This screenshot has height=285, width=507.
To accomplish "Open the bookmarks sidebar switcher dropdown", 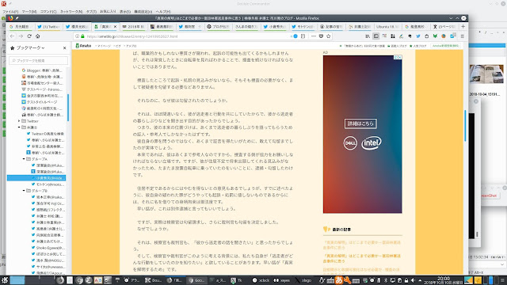I will click(x=30, y=47).
